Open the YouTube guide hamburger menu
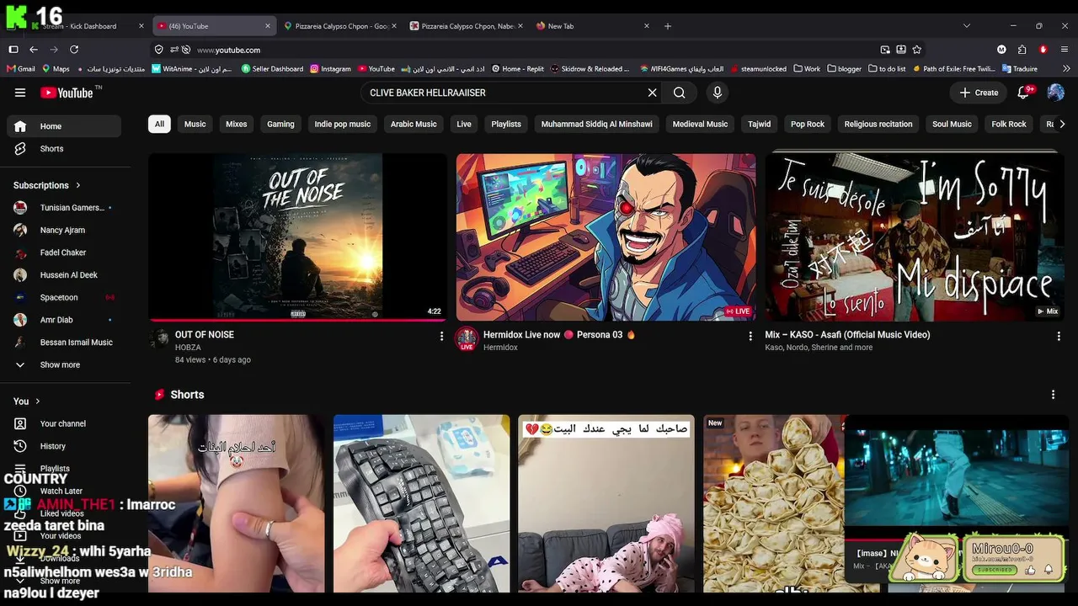The height and width of the screenshot is (606, 1078). coord(20,93)
